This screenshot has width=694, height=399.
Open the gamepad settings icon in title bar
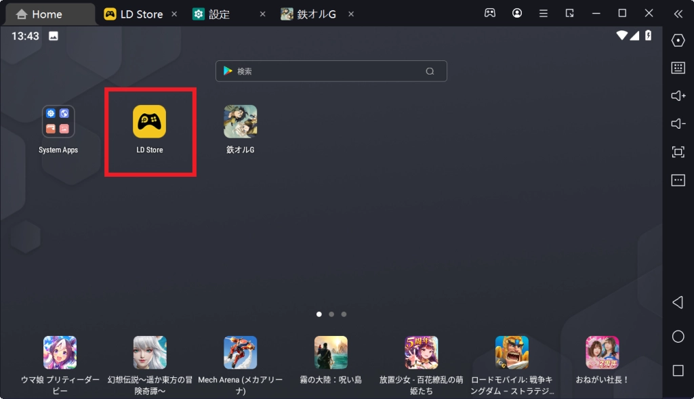[490, 14]
